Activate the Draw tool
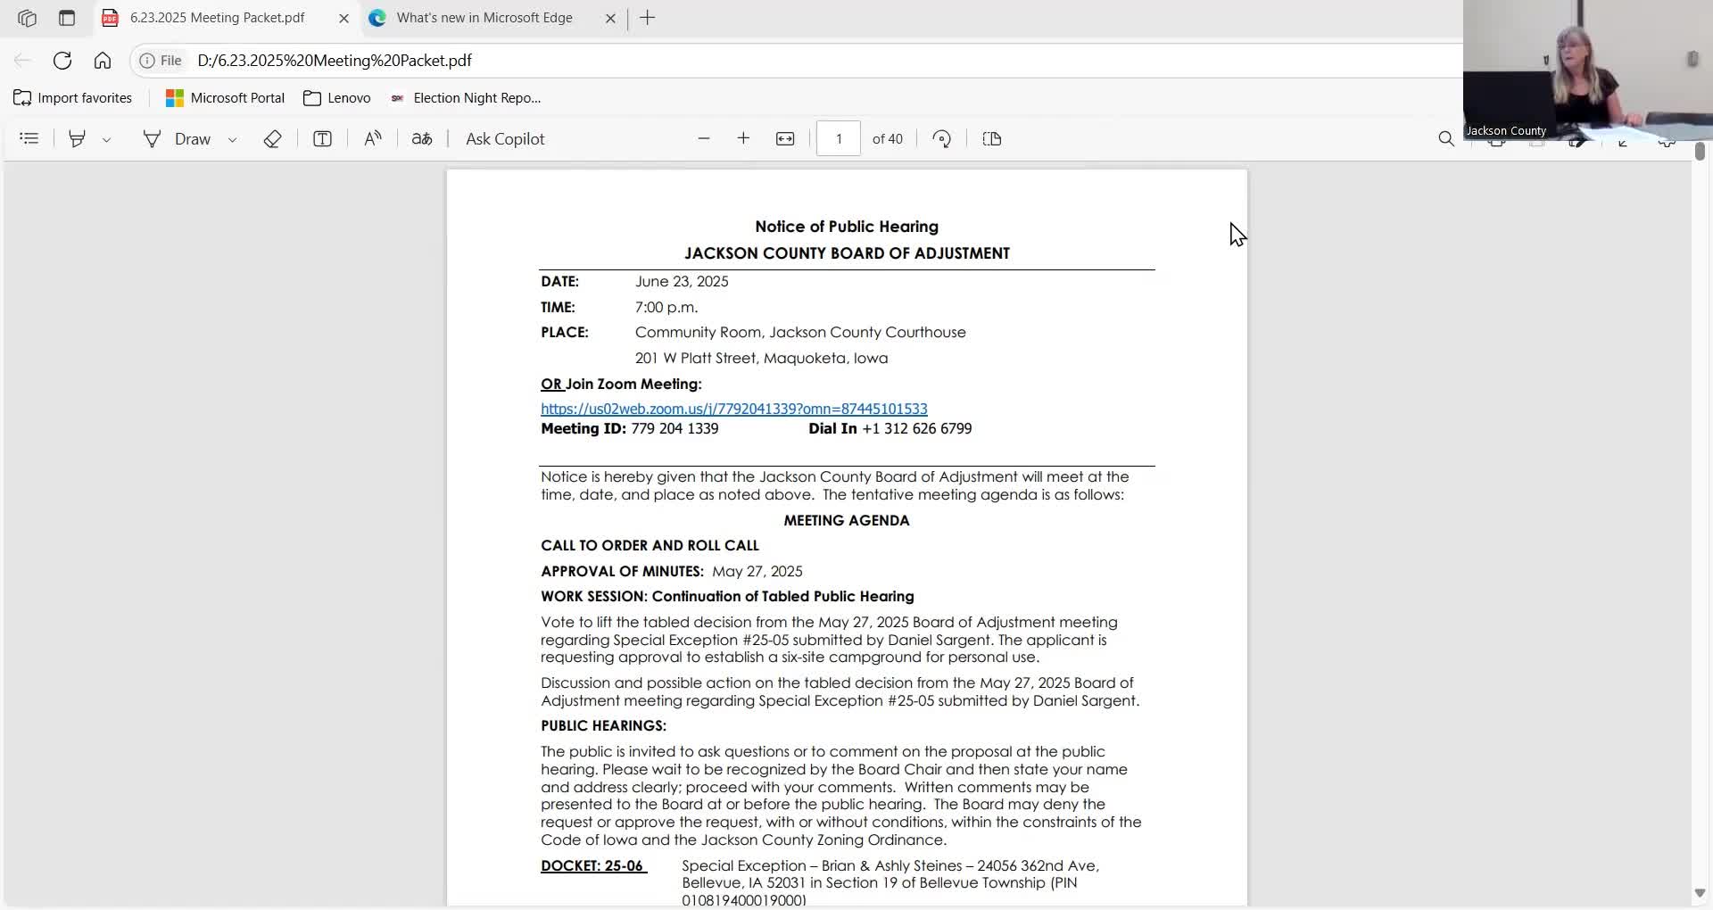The height and width of the screenshot is (910, 1713). tap(177, 139)
